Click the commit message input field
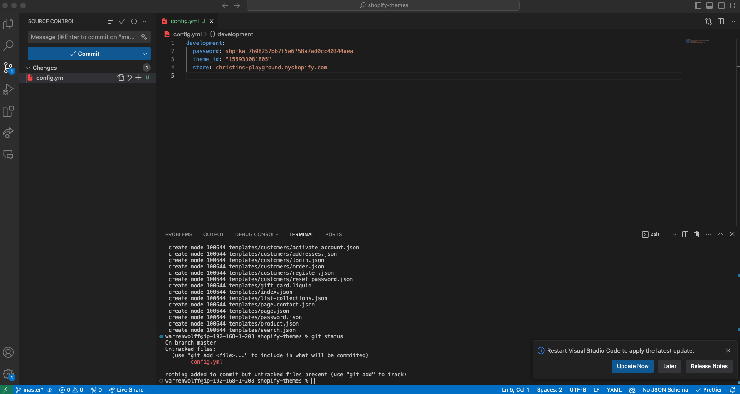Viewport: 740px width, 394px height. coord(83,37)
